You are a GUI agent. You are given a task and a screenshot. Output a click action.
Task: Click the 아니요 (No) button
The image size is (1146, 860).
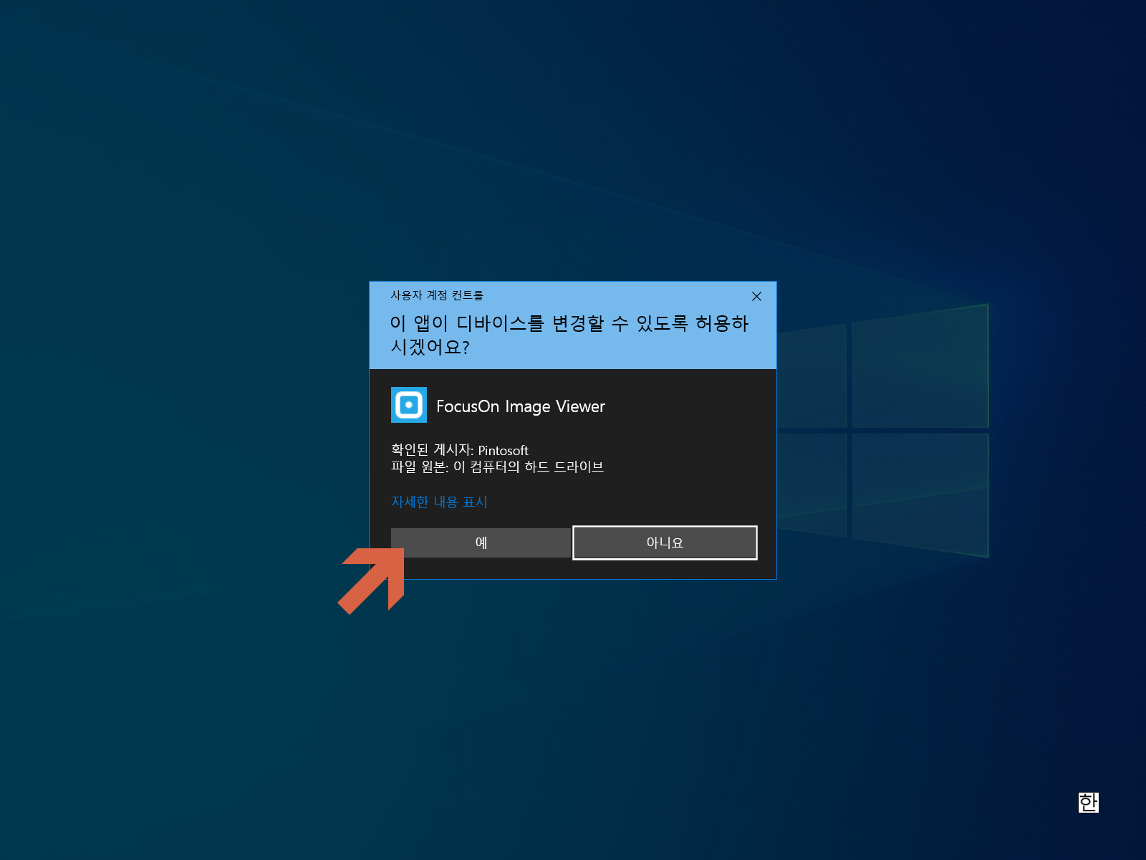click(x=665, y=543)
